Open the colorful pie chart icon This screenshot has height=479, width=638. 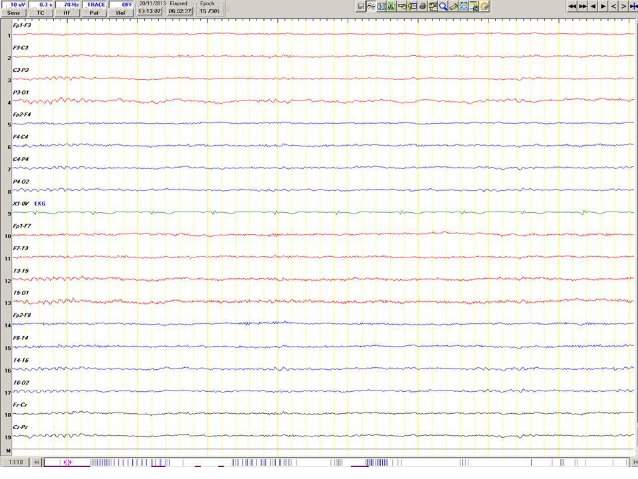[x=484, y=6]
